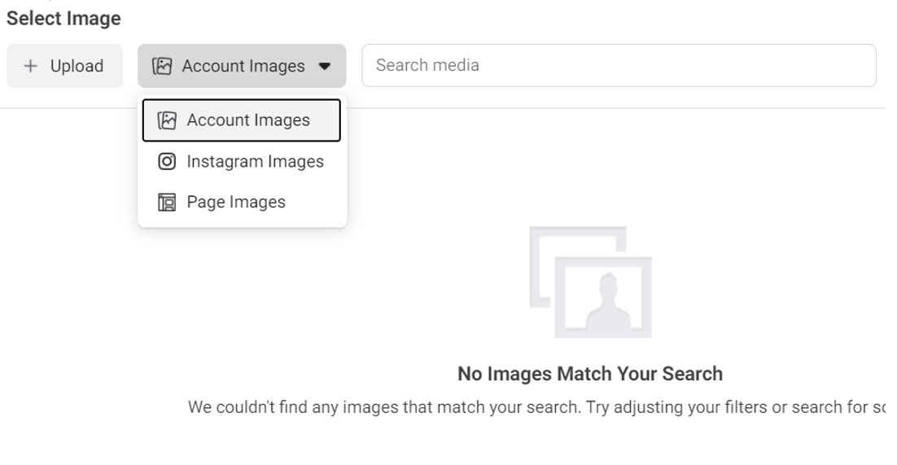Choose Instagram Images from the source menu

pyautogui.click(x=255, y=162)
